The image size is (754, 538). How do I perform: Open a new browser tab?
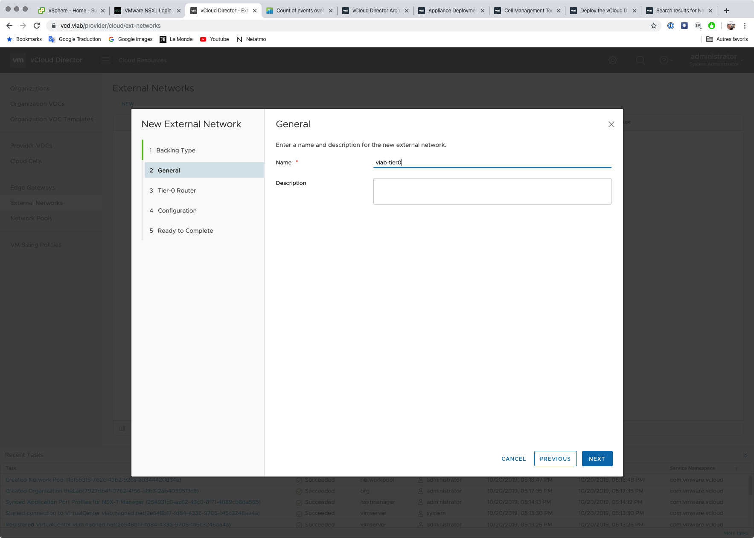click(726, 11)
